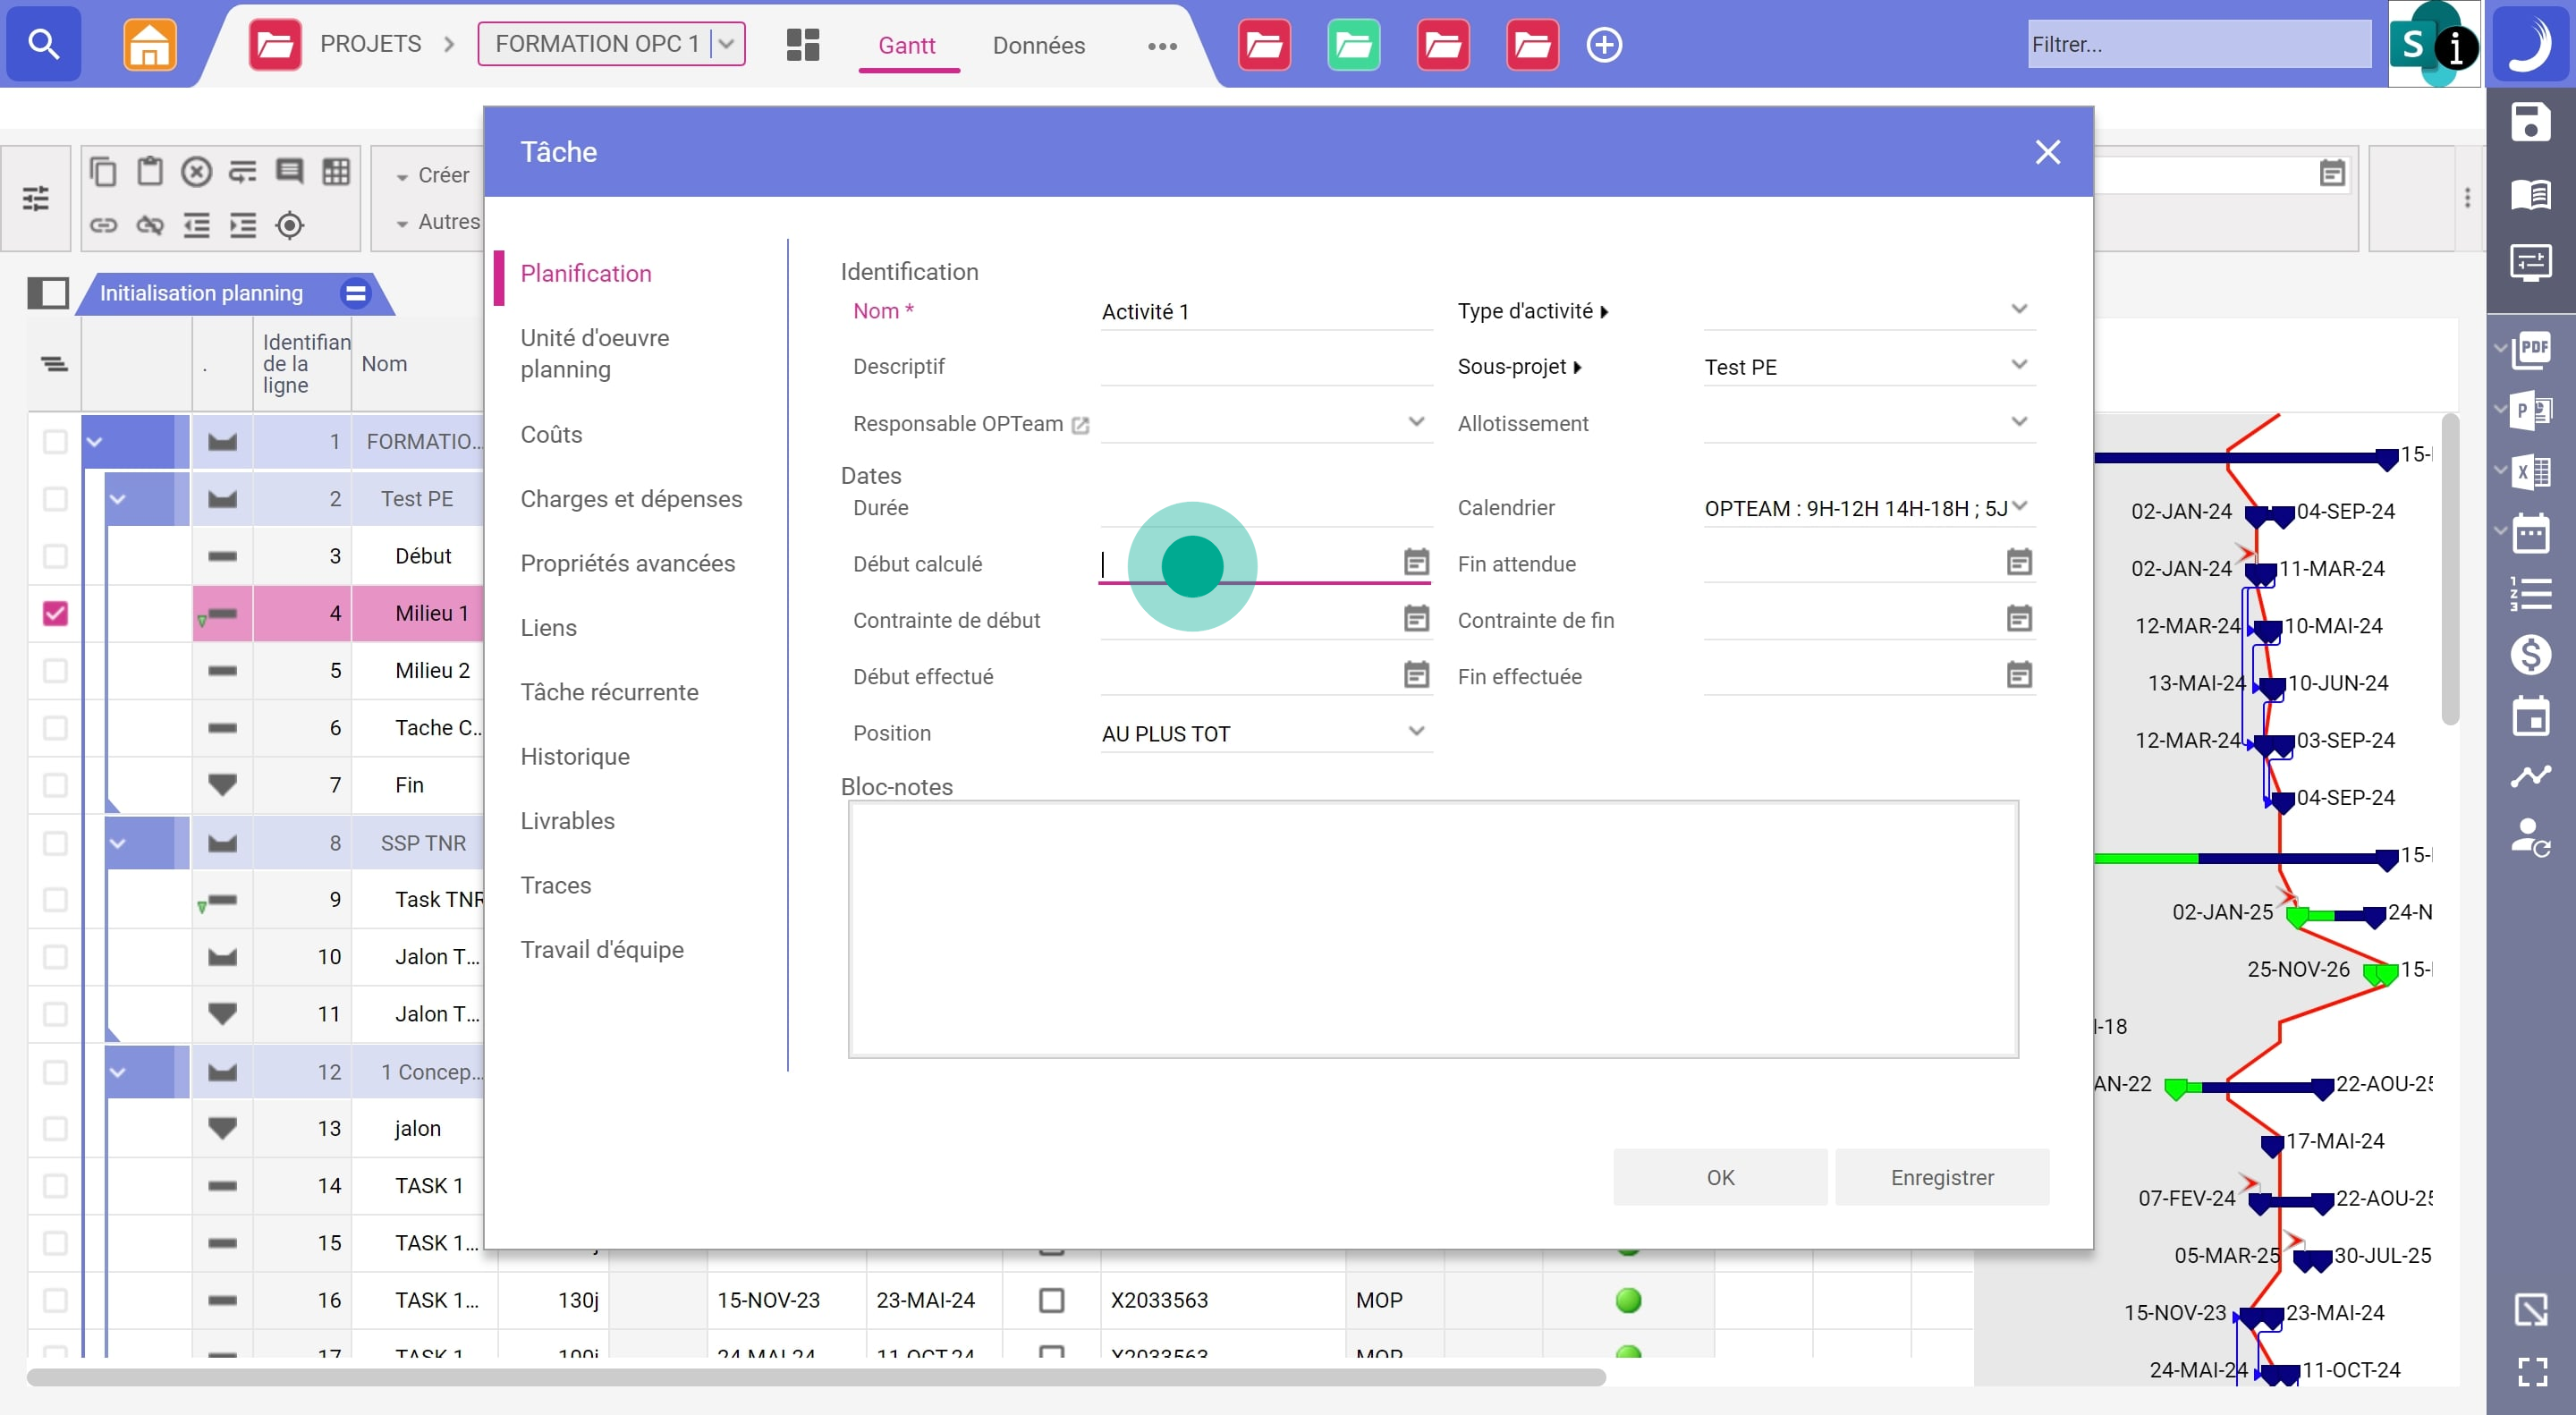Add a new tab with plus icon
This screenshot has height=1415, width=2576.
click(x=1604, y=45)
